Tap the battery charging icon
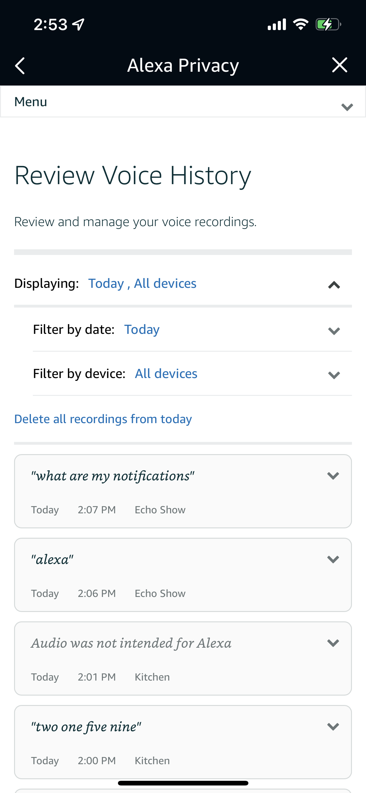Viewport: 366px width, 793px height. click(328, 24)
